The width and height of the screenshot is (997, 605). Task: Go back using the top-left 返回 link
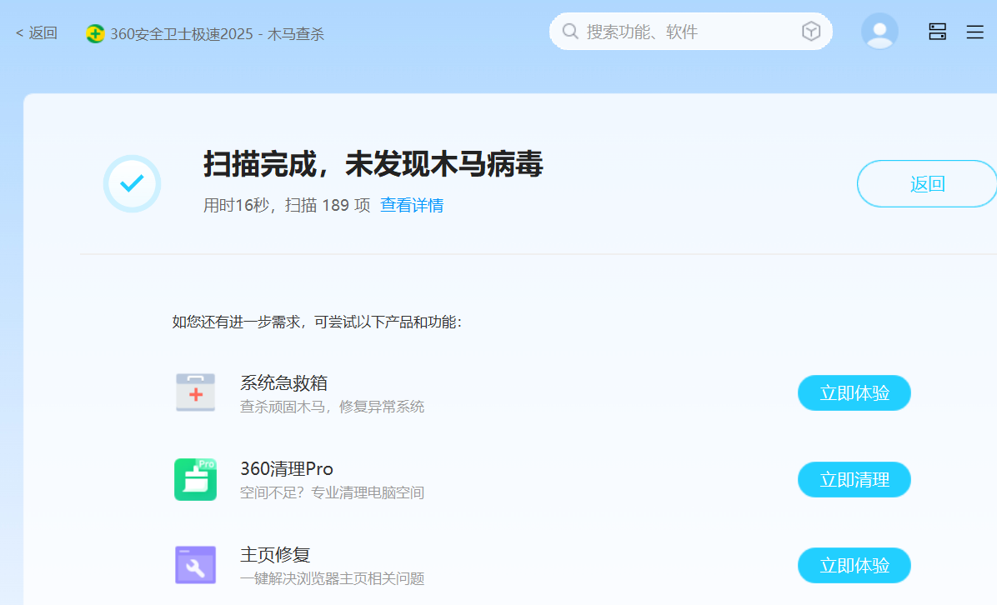[37, 33]
